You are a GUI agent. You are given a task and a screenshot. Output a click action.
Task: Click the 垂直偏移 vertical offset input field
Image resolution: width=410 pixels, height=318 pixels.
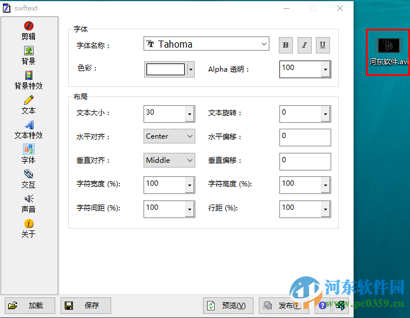coord(305,162)
